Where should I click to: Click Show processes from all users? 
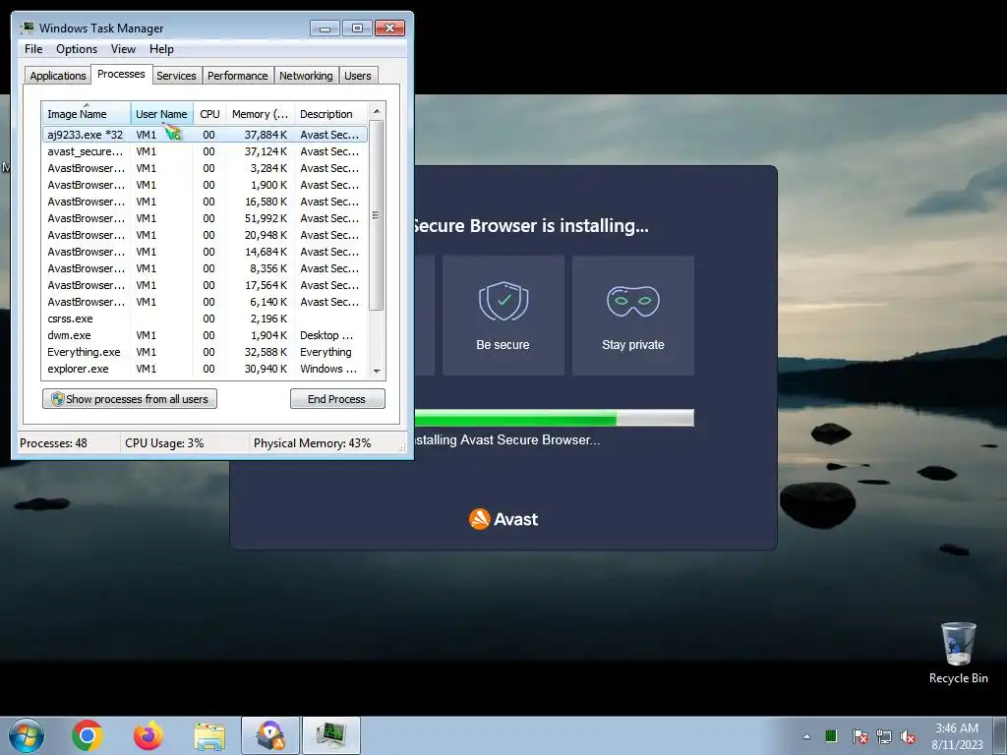[130, 399]
